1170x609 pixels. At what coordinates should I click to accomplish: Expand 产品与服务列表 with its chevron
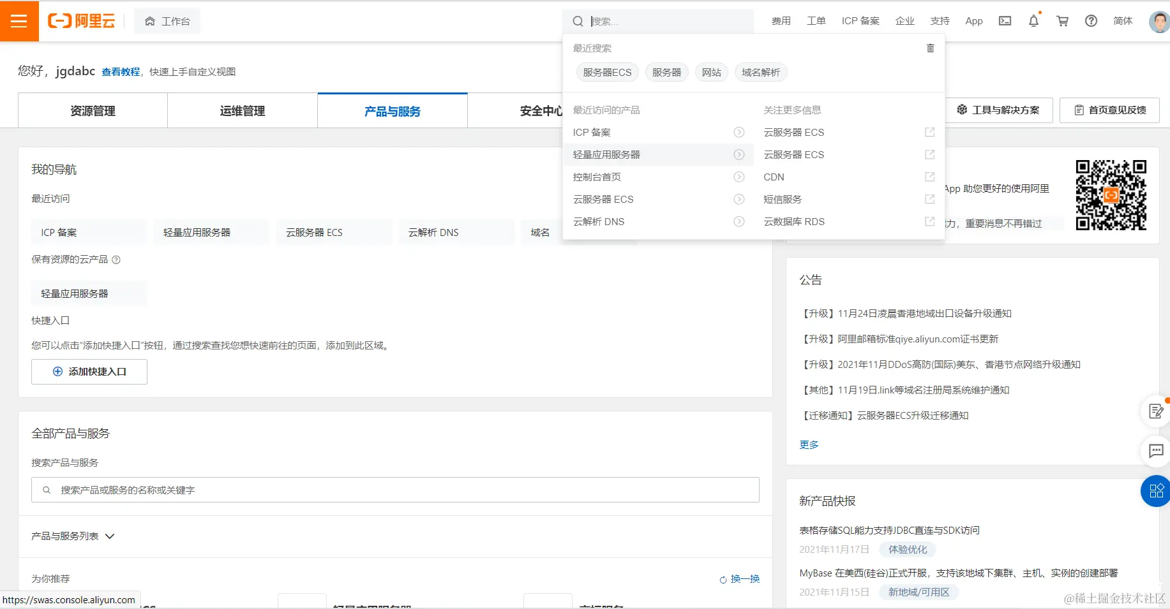[109, 536]
